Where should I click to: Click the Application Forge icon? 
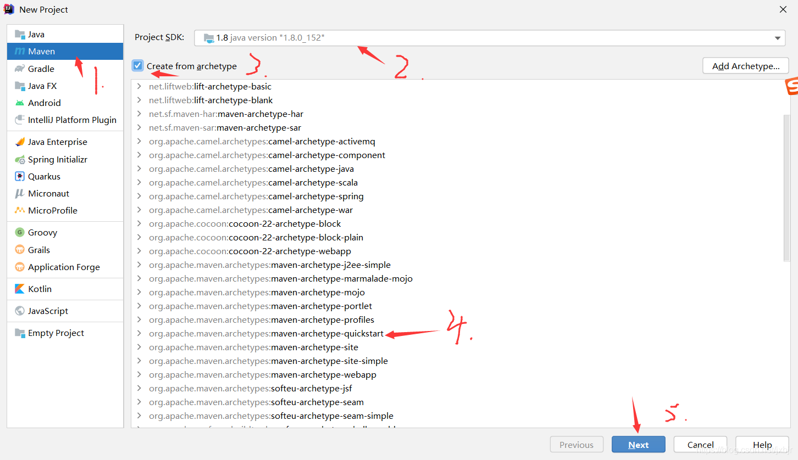pyautogui.click(x=20, y=267)
